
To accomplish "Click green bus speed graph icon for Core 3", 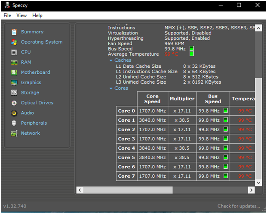I will click(225, 138).
